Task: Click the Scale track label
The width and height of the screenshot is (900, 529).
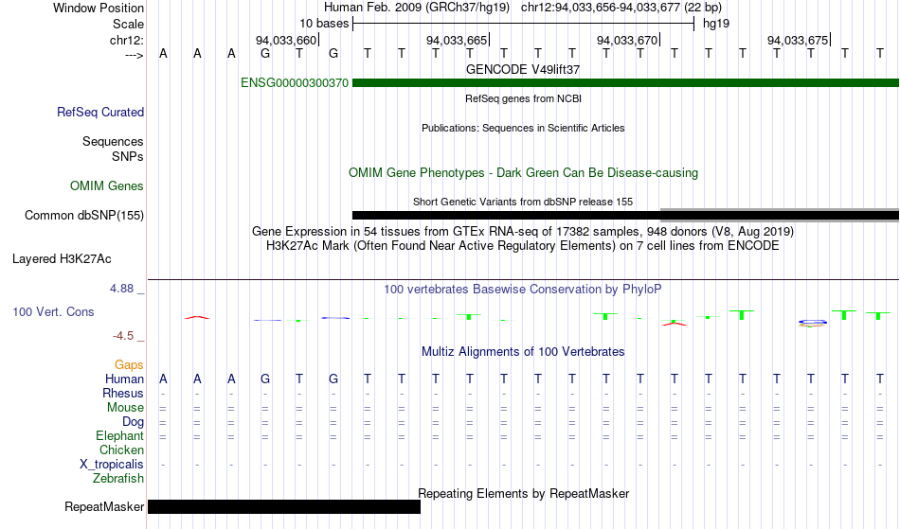Action: point(129,24)
